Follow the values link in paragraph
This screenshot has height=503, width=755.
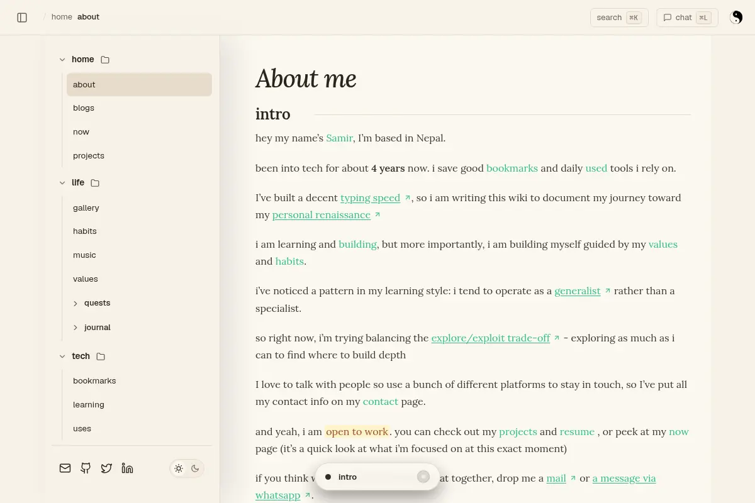coord(663,244)
